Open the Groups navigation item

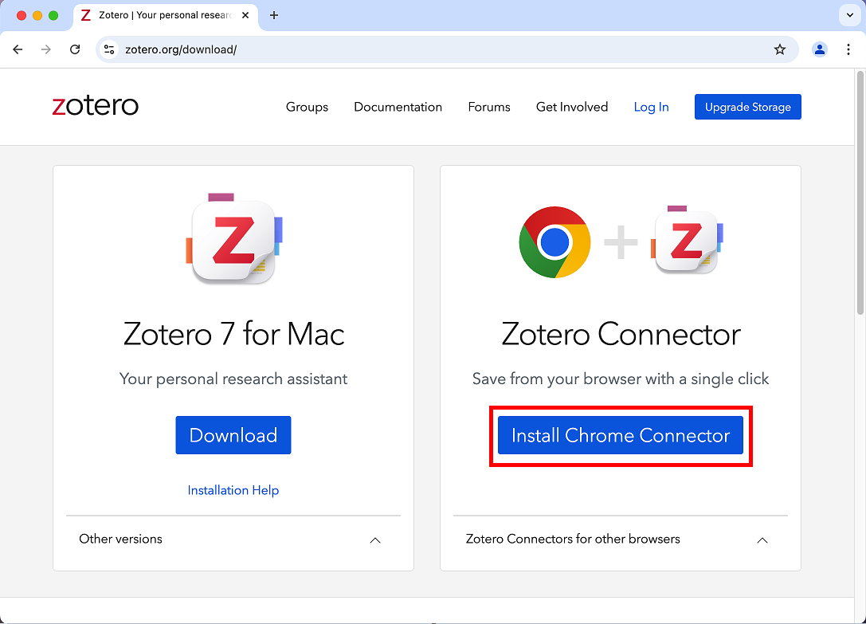(x=307, y=107)
